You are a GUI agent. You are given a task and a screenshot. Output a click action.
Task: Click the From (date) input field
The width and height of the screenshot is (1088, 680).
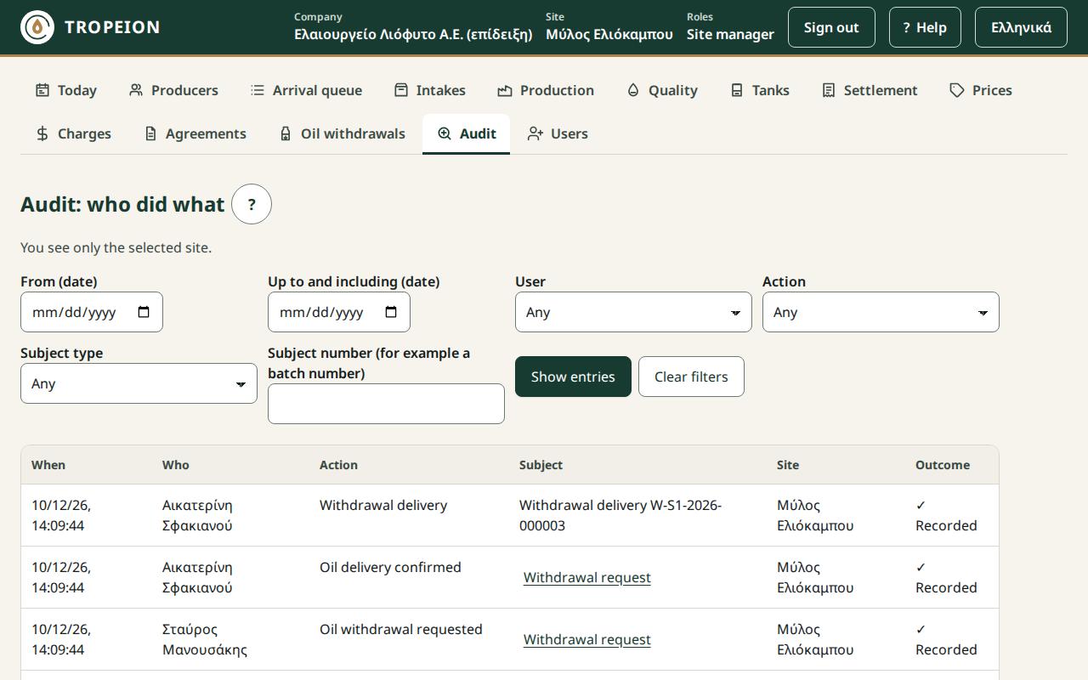[92, 312]
